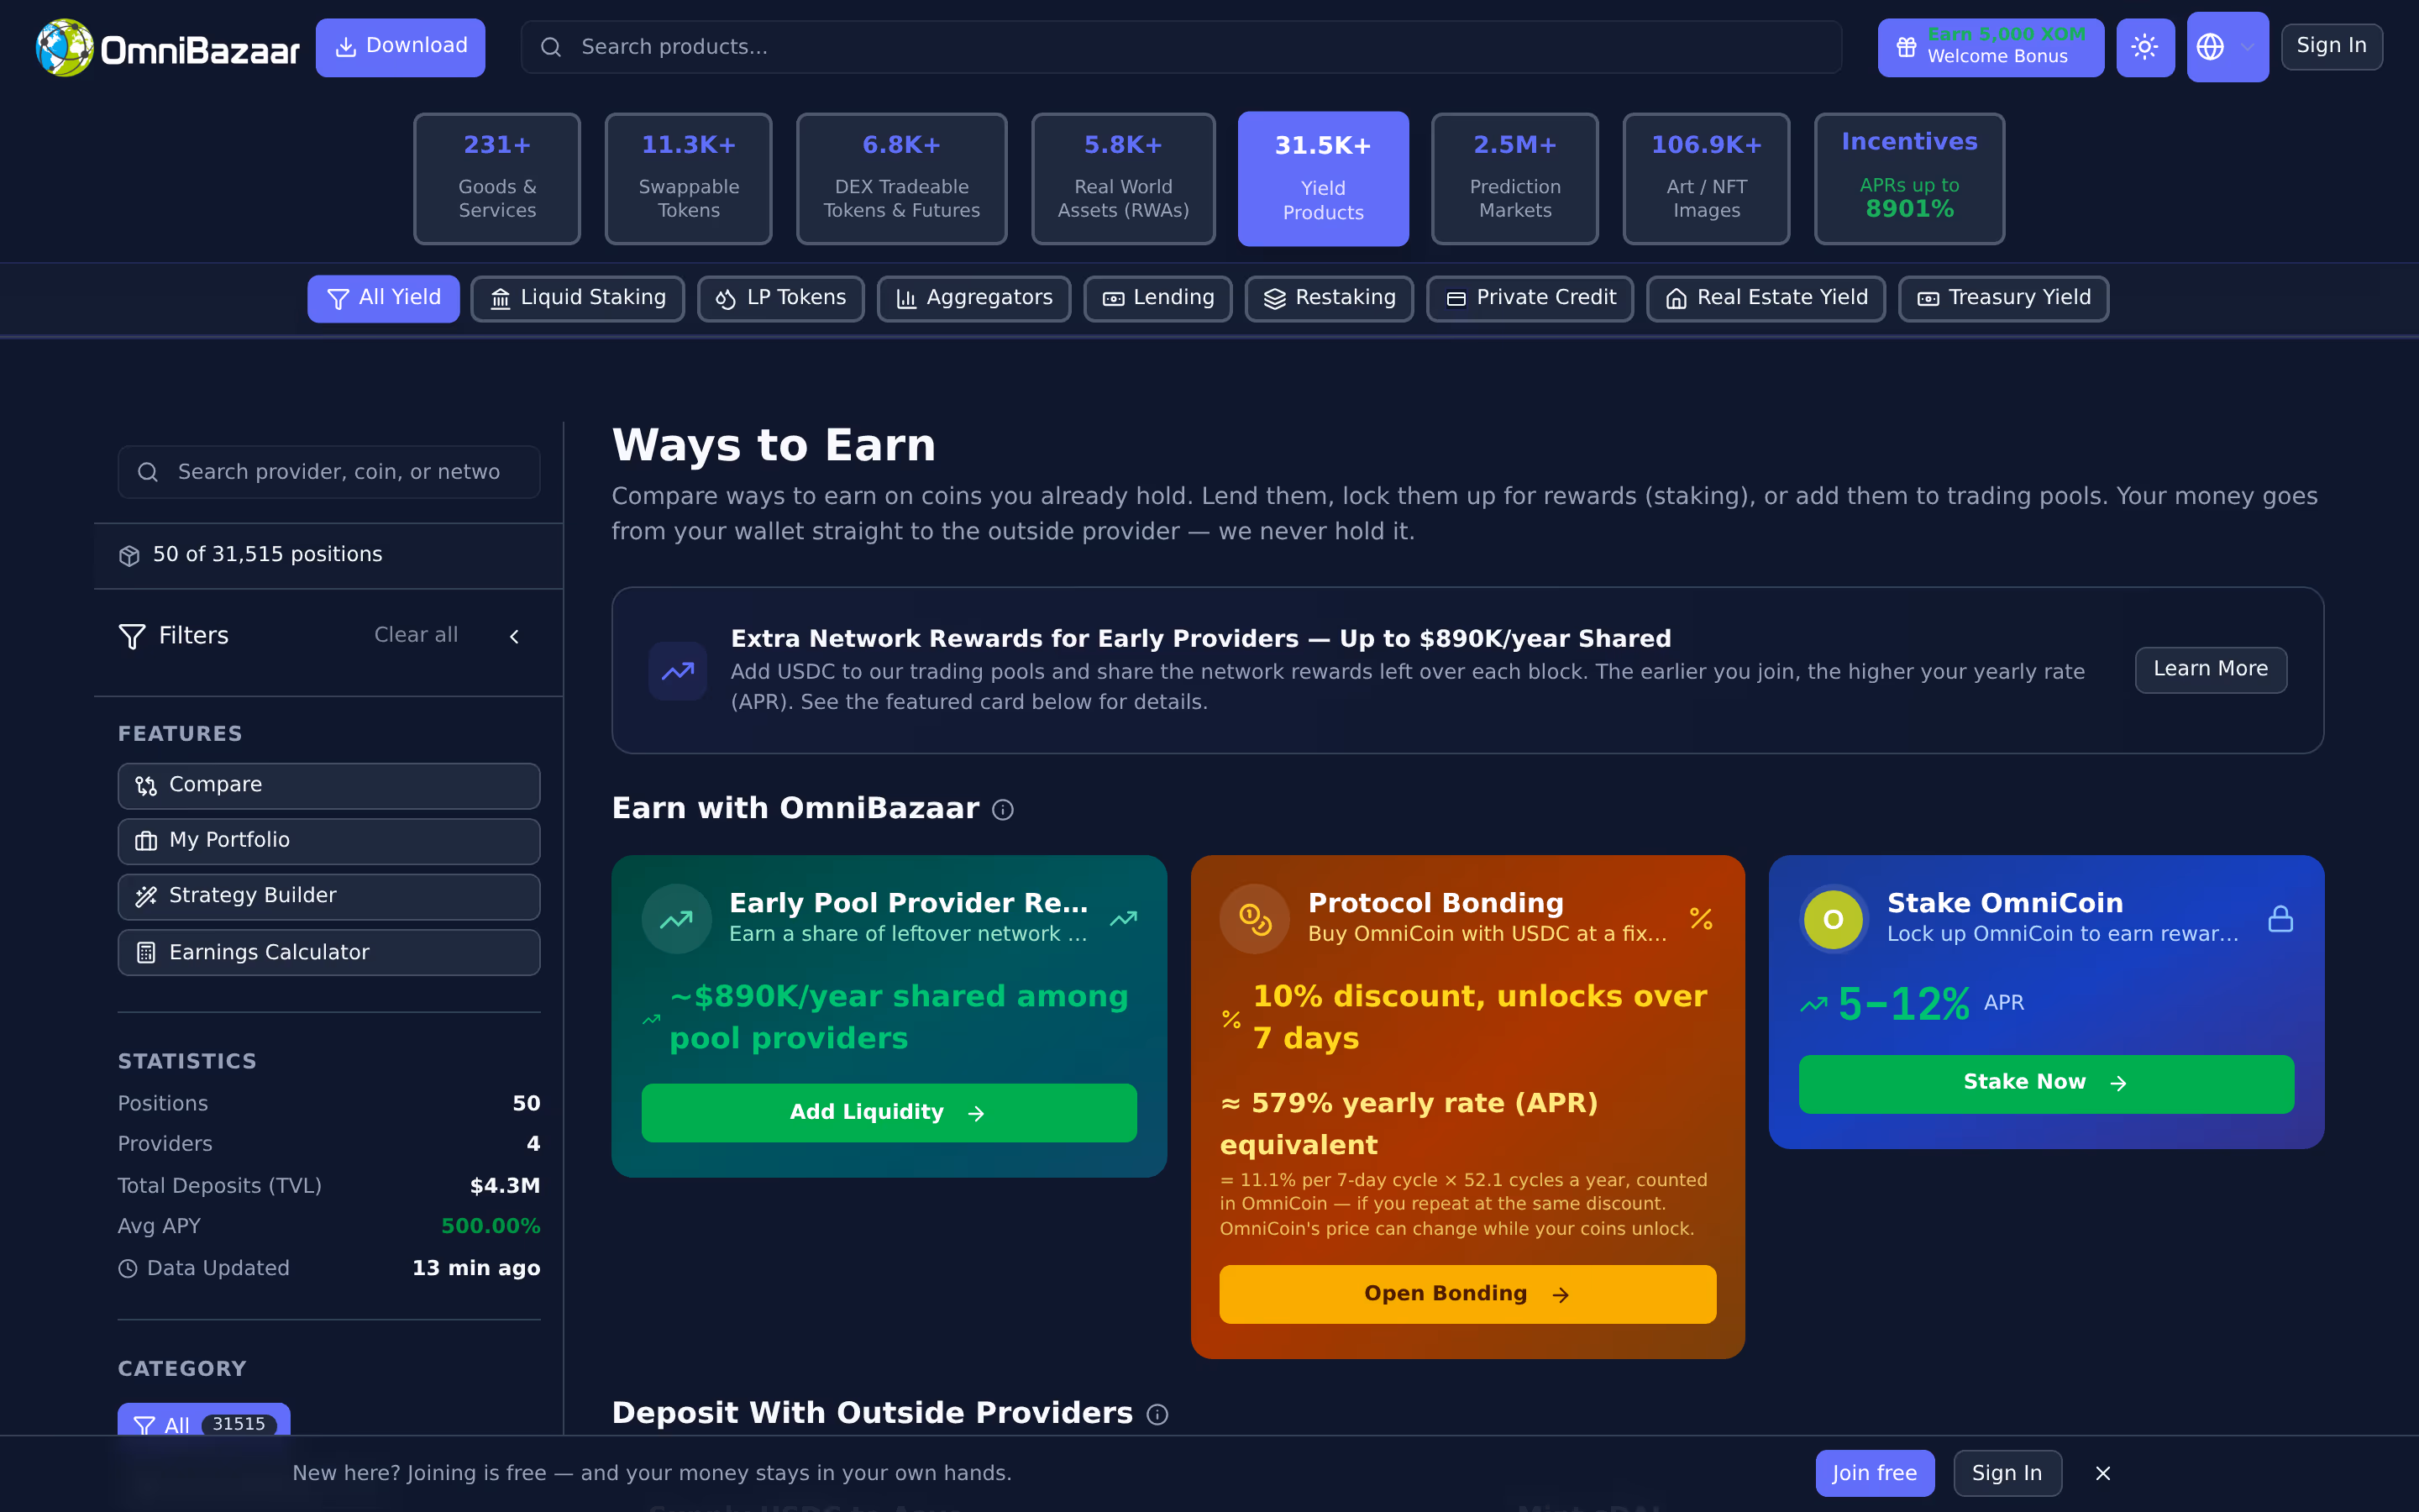Click the Download button
2419x1512 pixels.
click(401, 47)
